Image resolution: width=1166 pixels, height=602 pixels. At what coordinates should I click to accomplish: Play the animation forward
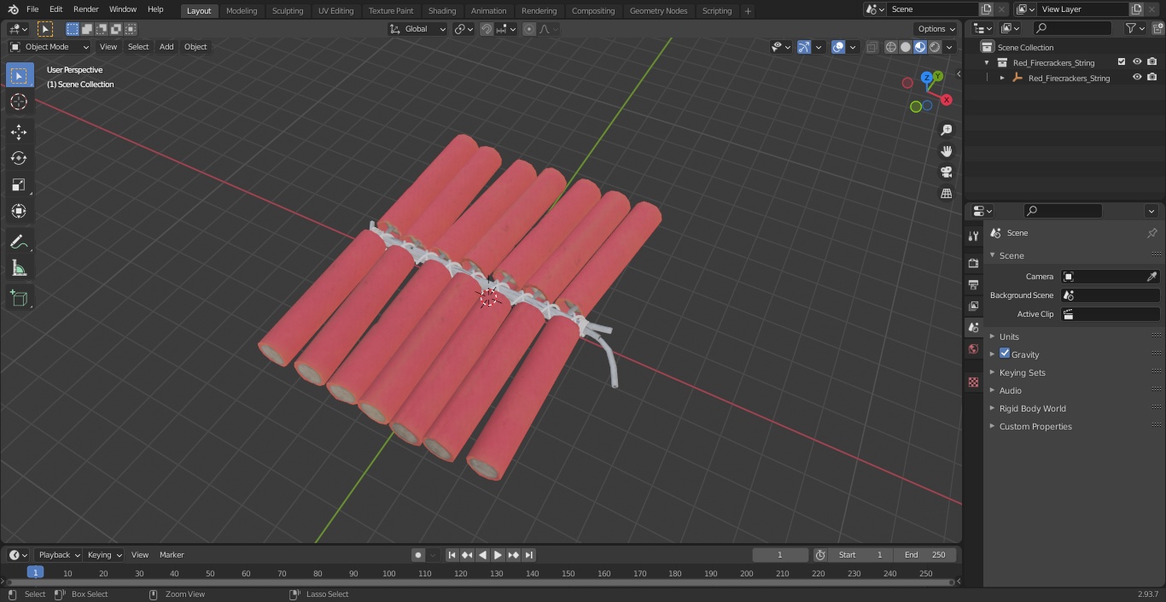point(498,555)
